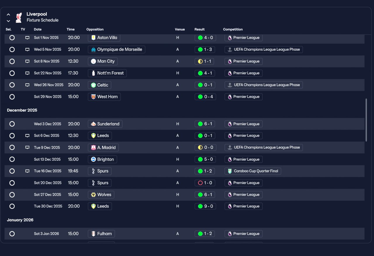The image size is (374, 256).
Task: Click the TV icon for Nott'm Forest match
Action: tap(27, 73)
